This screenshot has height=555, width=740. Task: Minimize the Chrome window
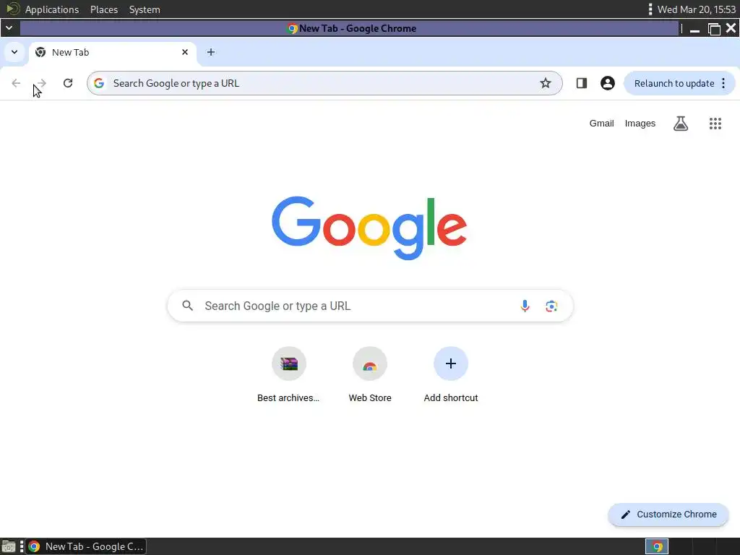click(694, 29)
